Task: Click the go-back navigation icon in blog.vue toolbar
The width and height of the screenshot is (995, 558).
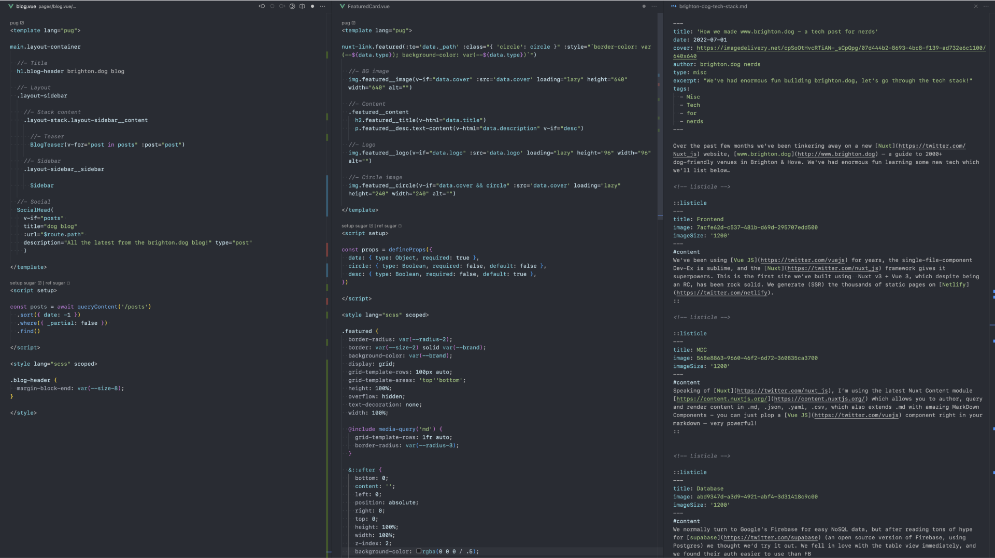Action: point(262,6)
